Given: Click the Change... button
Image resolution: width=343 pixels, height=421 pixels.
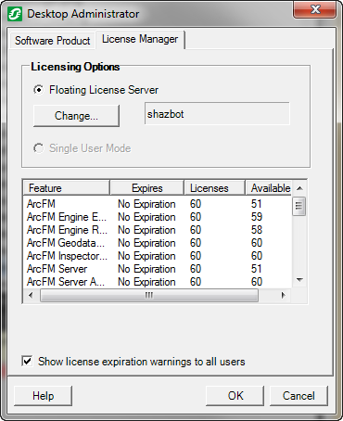Looking at the screenshot, I should 76,116.
